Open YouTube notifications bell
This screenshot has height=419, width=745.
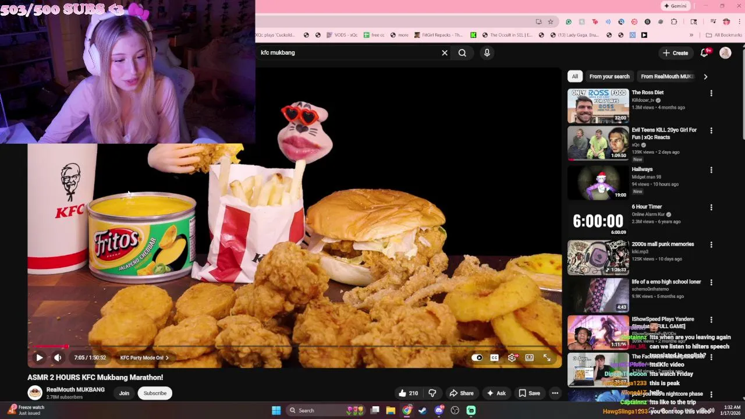click(x=704, y=53)
